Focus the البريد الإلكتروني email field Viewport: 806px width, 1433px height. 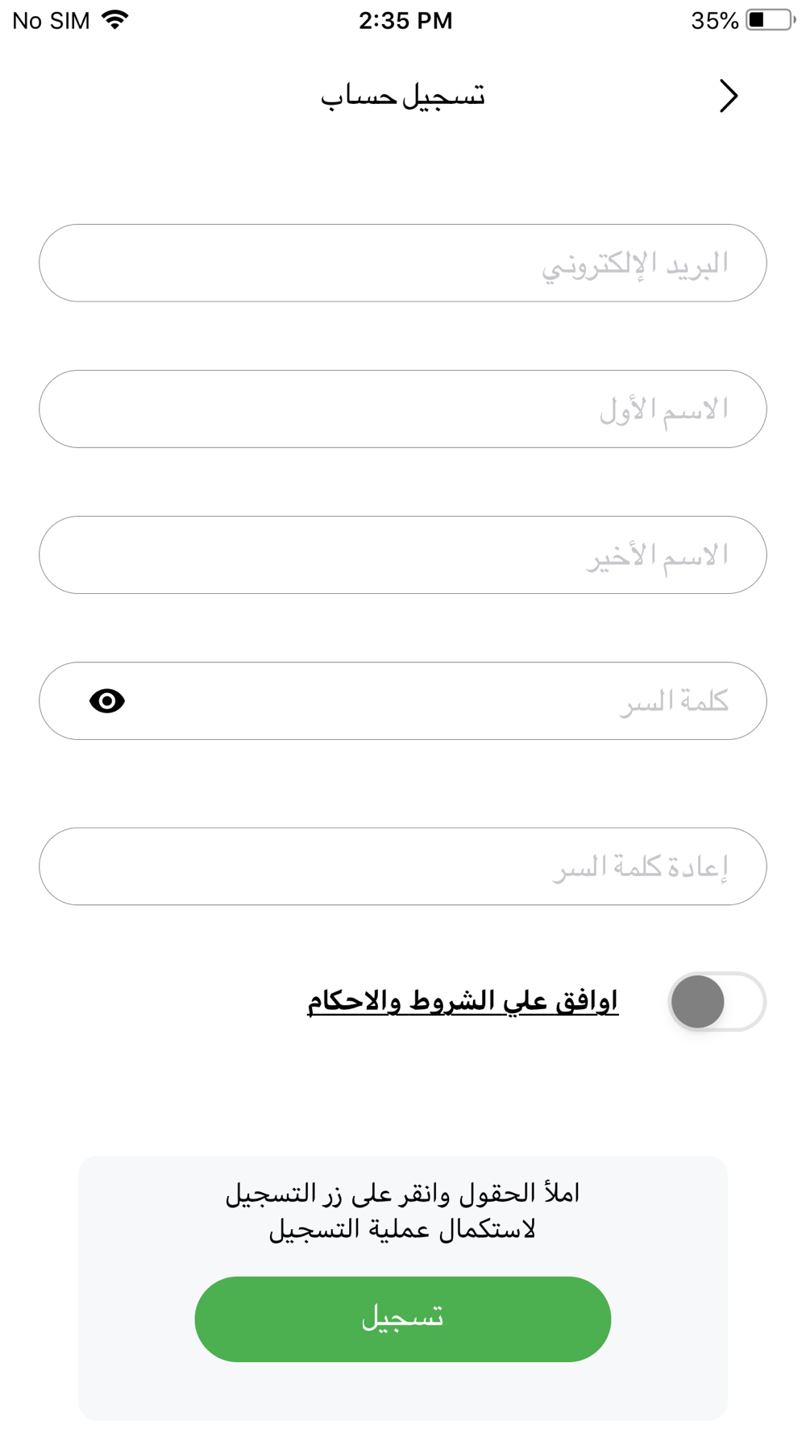click(403, 264)
